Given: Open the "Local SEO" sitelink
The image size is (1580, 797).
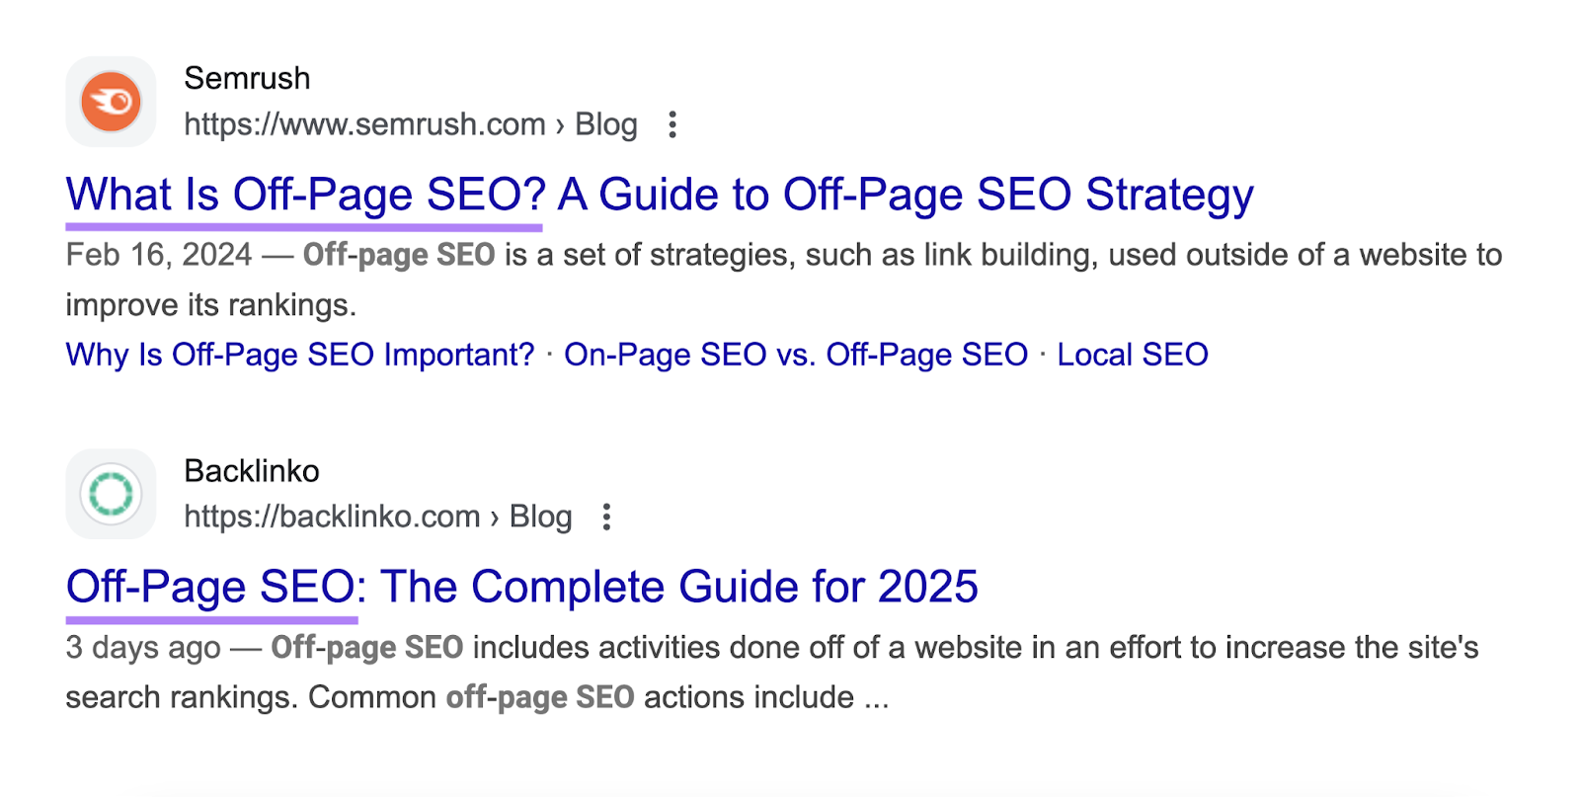Looking at the screenshot, I should coord(1132,354).
